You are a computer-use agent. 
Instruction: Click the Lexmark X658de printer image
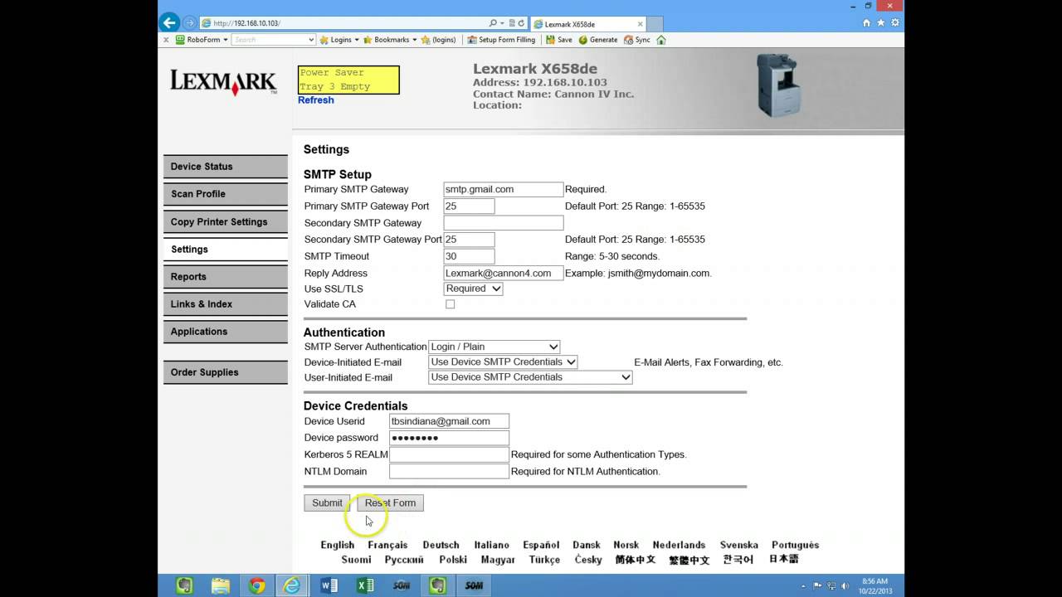click(778, 85)
